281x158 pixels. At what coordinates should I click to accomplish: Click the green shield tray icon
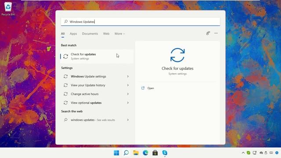pos(249,153)
